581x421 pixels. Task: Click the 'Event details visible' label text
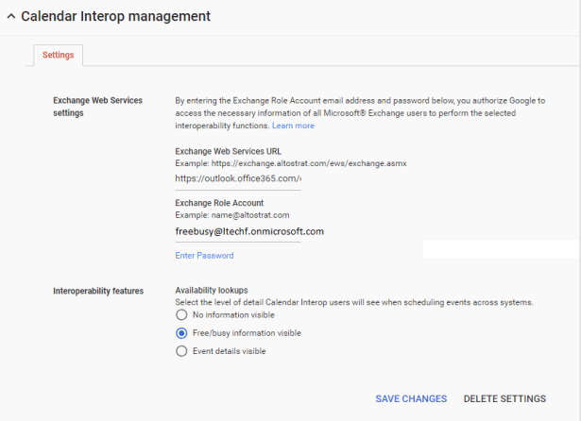pyautogui.click(x=228, y=351)
